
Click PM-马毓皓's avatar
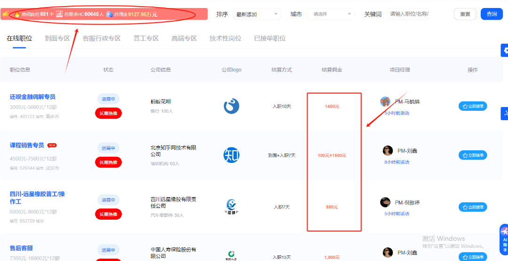pos(385,101)
